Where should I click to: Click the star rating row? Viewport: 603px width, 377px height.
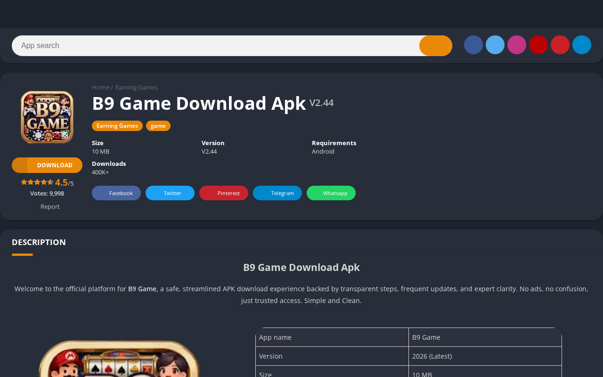pos(37,182)
